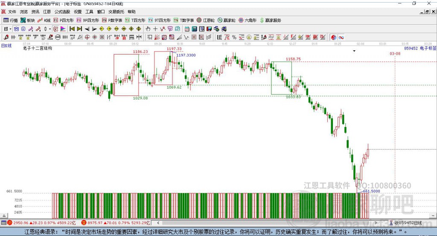Select the zigzag wave line tool
Viewport: 437px width, 236px height.
(x=186, y=37)
